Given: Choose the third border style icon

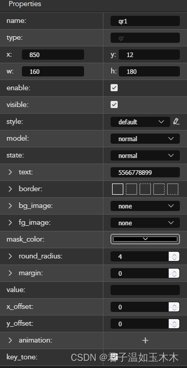Looking at the screenshot, I should pos(145,189).
